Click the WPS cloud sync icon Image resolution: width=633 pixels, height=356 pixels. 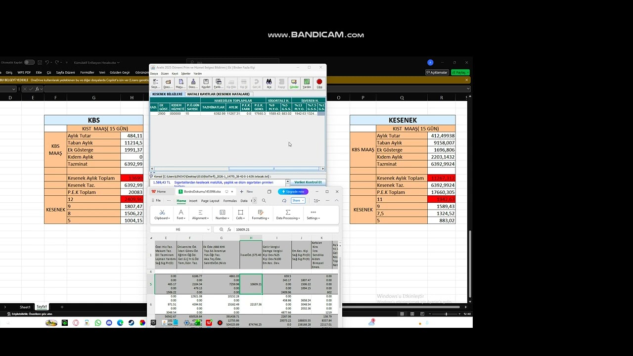coord(284,201)
